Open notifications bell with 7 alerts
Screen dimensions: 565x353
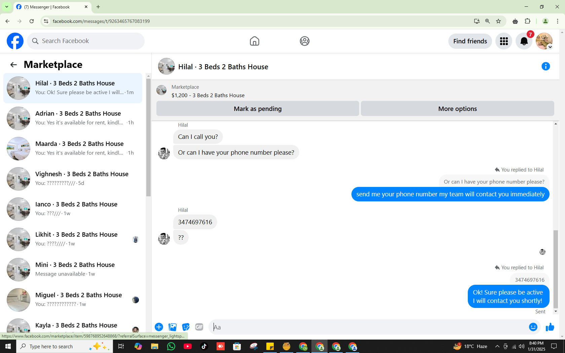point(524,41)
